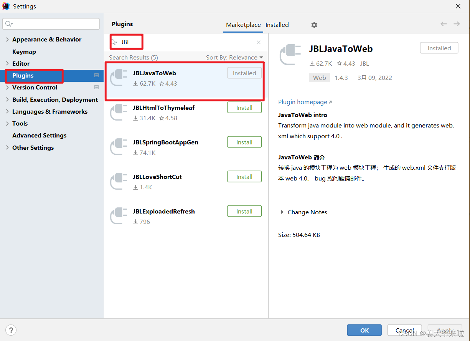The height and width of the screenshot is (341, 470).
Task: Click the 74.1K downloads count
Action: 144,153
